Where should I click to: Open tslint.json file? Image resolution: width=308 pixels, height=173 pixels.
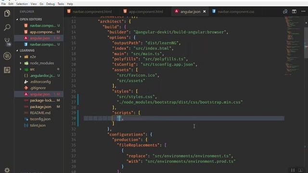[x=39, y=125]
